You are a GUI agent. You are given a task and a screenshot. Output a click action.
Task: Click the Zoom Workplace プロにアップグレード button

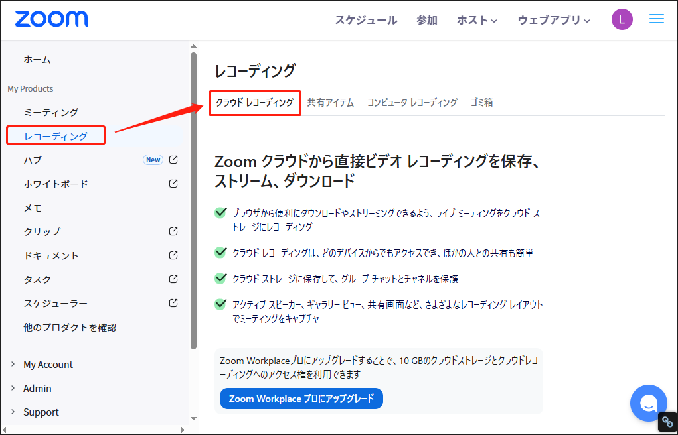301,399
